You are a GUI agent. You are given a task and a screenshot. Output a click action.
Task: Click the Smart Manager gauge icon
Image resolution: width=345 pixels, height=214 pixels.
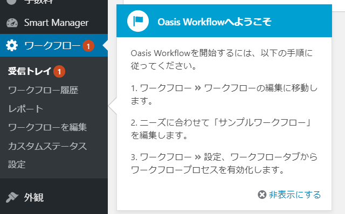(x=12, y=23)
